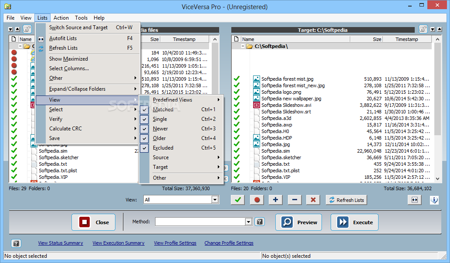The image size is (450, 263).
Task: Click the green checkmark action button
Action: (x=237, y=200)
